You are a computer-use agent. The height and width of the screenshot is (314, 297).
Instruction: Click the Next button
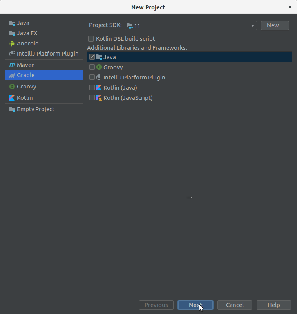tap(196, 305)
